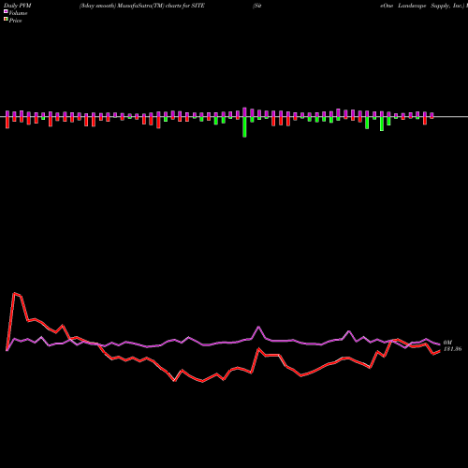468x468 pixels.
Task: Select the Price legend label
Action: pos(15,21)
